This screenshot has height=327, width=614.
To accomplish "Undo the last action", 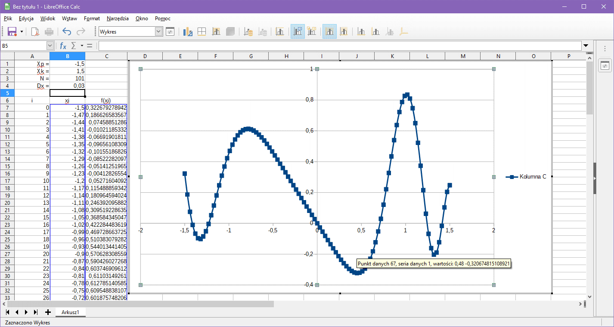I will click(66, 31).
